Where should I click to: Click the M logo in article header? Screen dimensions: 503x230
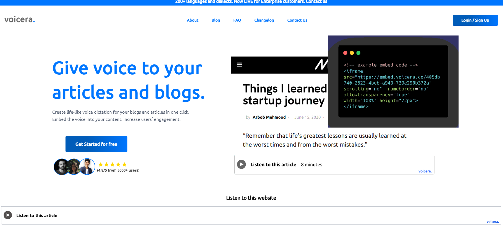pyautogui.click(x=321, y=65)
